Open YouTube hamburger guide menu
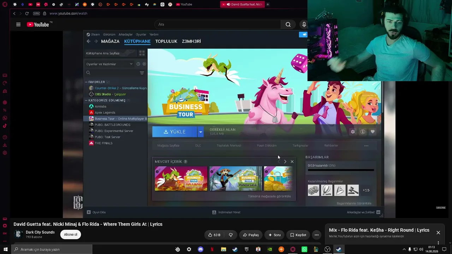 coord(18,24)
